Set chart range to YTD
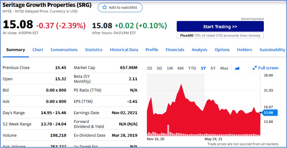 pos(192,68)
